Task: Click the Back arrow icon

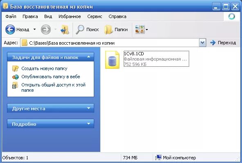Action: (x=10, y=29)
